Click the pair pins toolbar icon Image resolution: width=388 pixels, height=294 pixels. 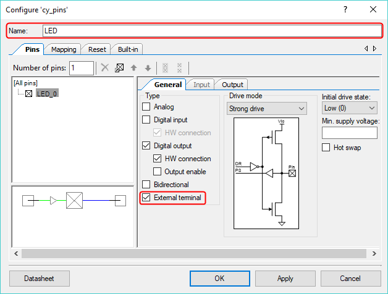point(164,68)
